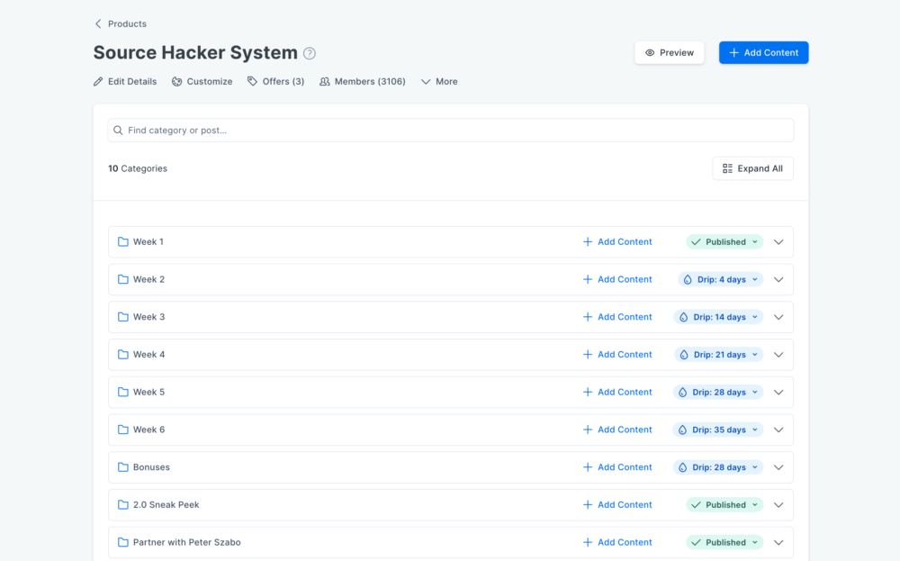This screenshot has height=561, width=900.
Task: Click the Week 6 folder icon
Action: (x=122, y=430)
